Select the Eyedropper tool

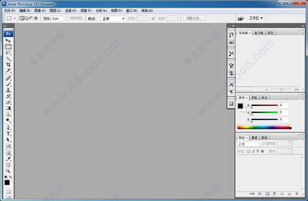8,159
